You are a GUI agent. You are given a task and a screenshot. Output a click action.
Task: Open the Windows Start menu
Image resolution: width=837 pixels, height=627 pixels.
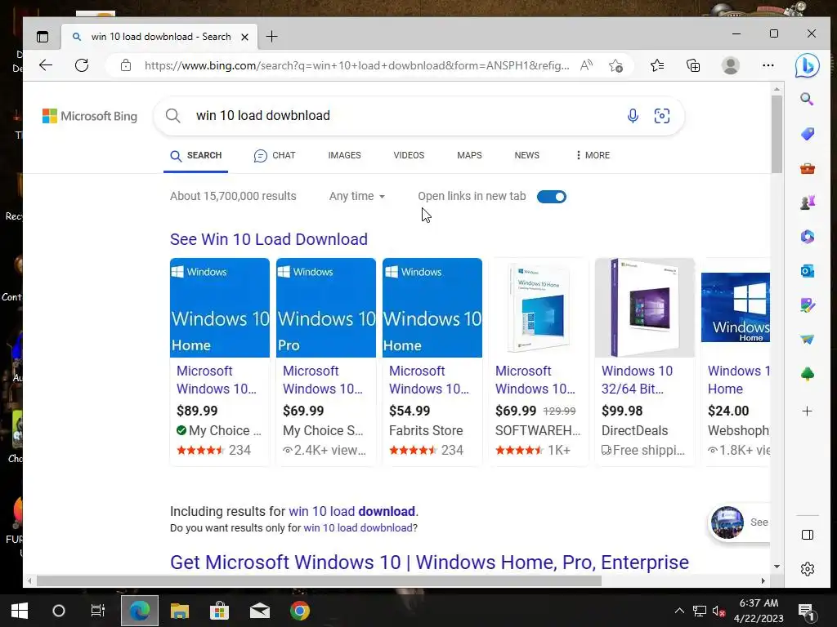point(20,611)
